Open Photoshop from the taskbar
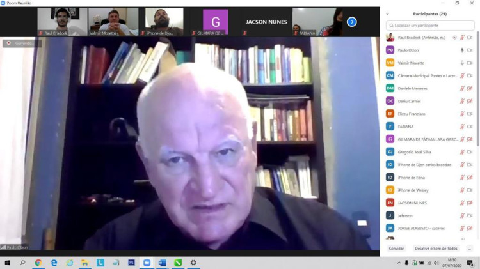 131,263
